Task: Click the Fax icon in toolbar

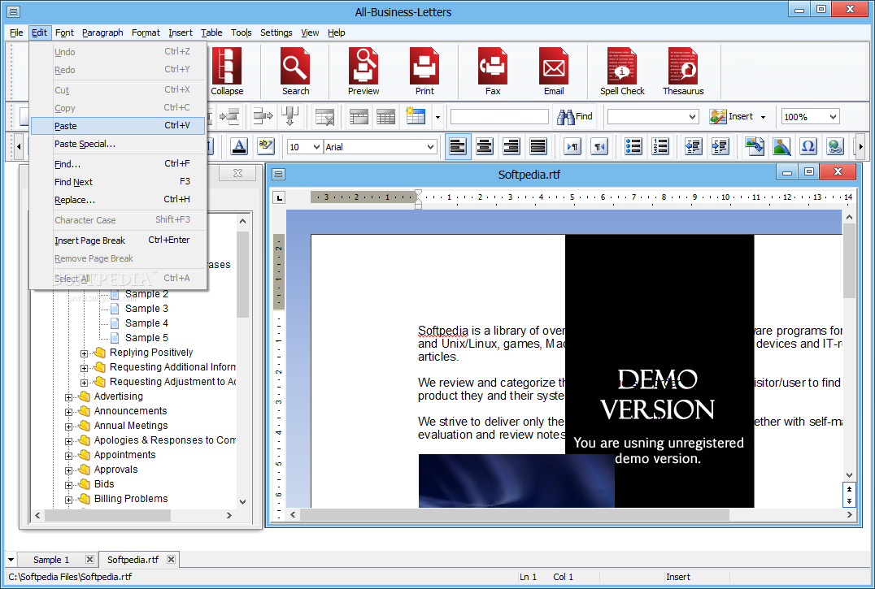Action: click(493, 71)
